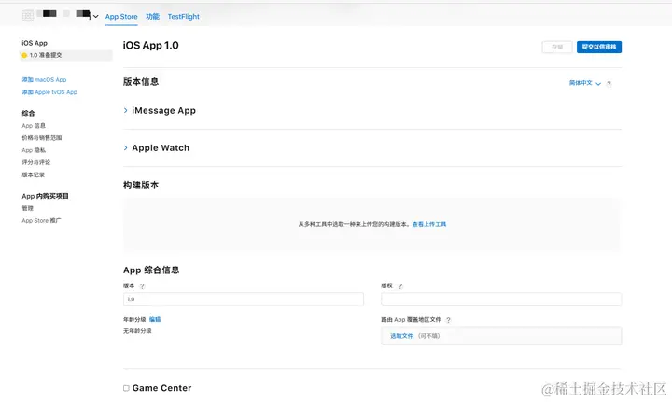Click the 编辑 link beside 年龄分级
Viewport: 672px width, 402px height.
(155, 319)
